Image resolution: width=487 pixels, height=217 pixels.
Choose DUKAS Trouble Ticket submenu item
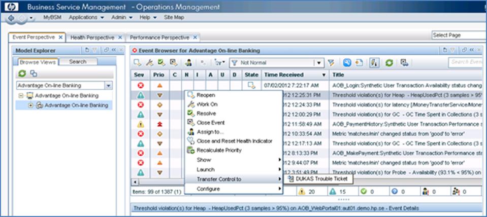pyautogui.click(x=319, y=178)
